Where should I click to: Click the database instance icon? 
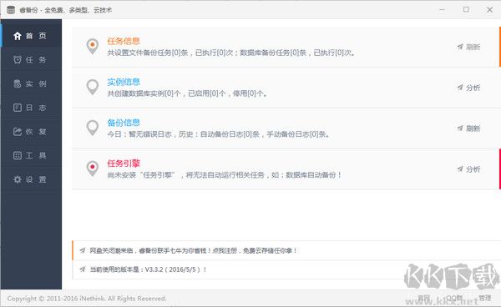pos(18,83)
